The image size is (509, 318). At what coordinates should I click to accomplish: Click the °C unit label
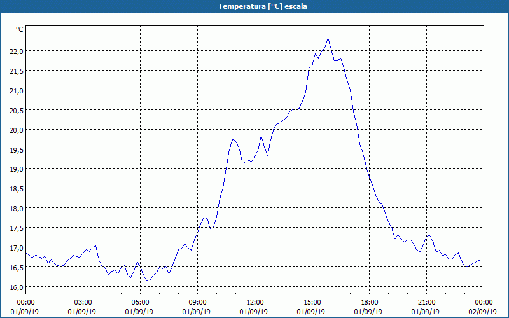[x=20, y=29]
